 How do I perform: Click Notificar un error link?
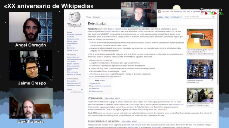coord(72,50)
